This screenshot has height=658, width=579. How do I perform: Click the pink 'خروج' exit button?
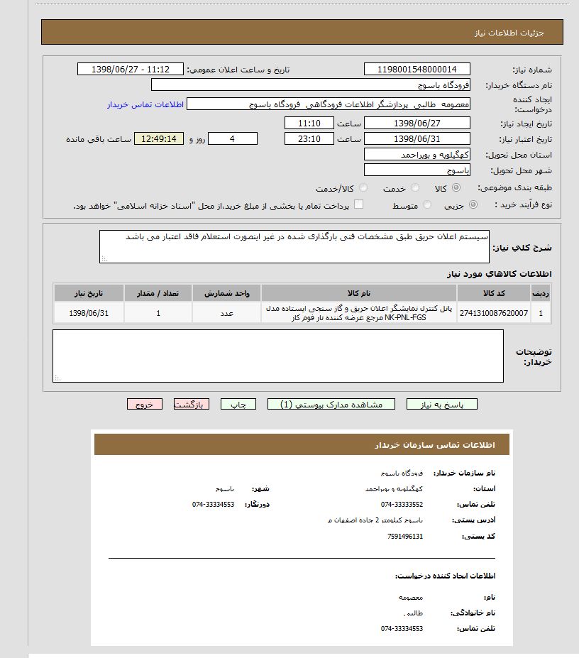pos(145,404)
